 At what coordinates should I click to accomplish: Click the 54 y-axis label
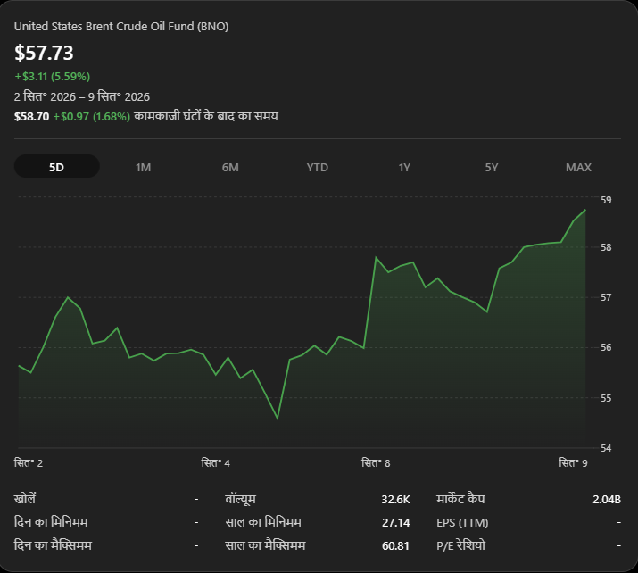[606, 448]
